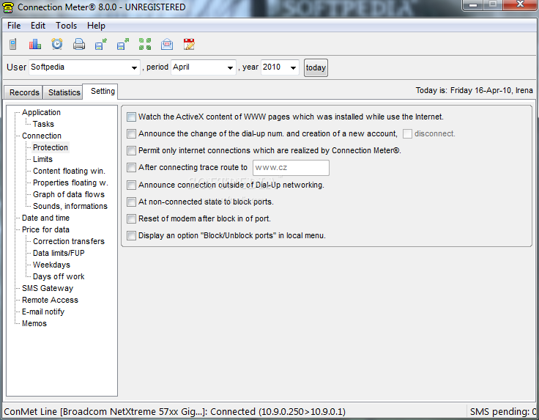Open Properties floating w. settings
This screenshot has height=420, width=539.
click(70, 183)
